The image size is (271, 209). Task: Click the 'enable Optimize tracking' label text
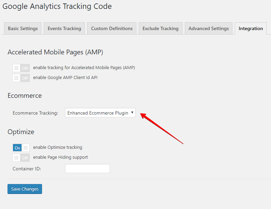click(58, 147)
